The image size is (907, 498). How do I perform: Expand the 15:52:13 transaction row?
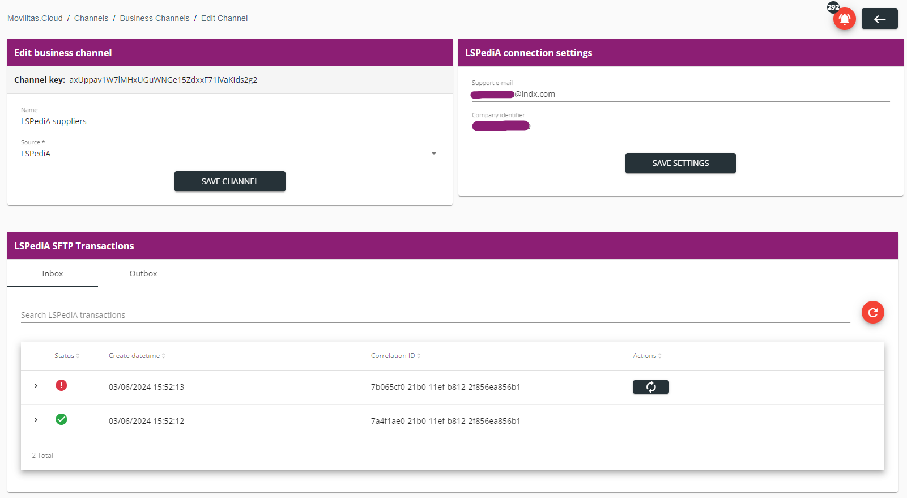point(36,386)
